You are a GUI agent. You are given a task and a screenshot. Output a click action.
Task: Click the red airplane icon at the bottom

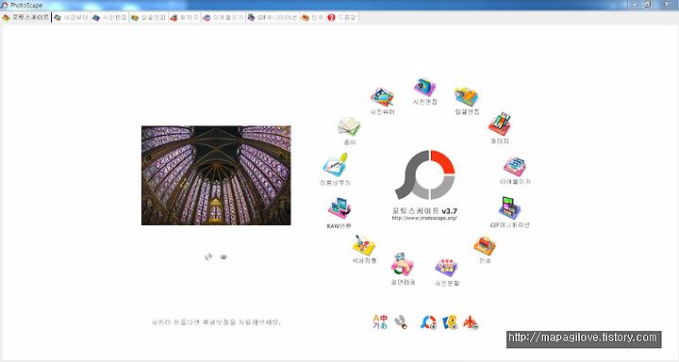pos(472,323)
